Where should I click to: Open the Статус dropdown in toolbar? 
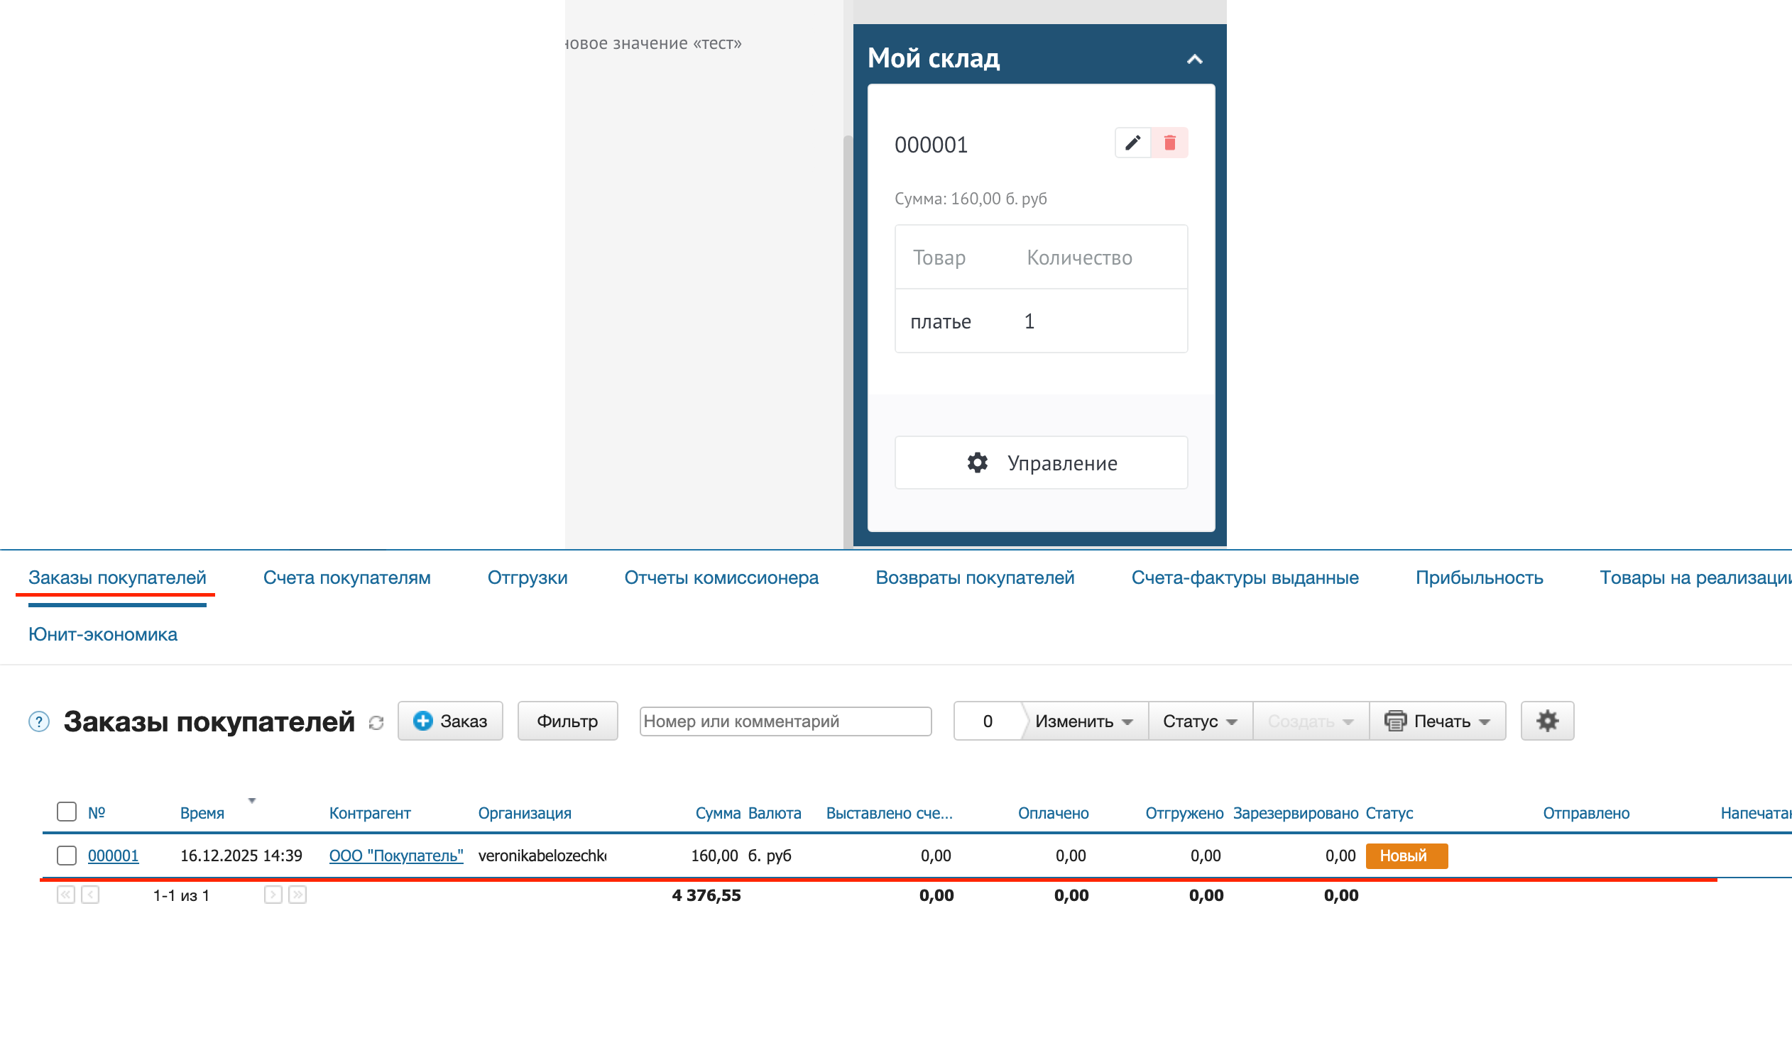[x=1200, y=721]
